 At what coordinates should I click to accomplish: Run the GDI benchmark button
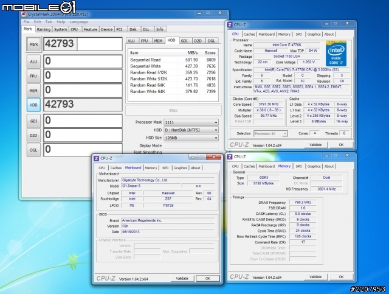tap(33, 121)
